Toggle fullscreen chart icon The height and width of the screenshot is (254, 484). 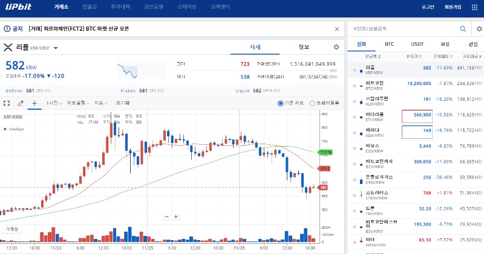[x=7, y=103]
